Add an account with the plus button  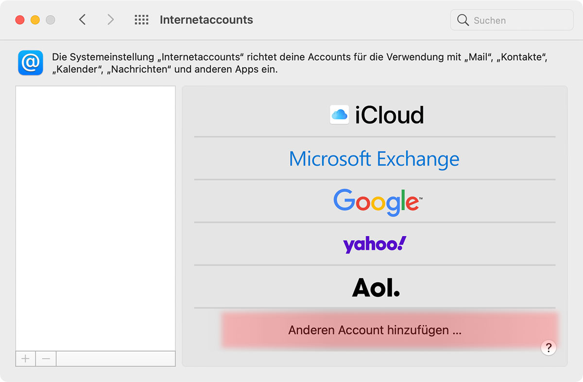click(x=26, y=359)
